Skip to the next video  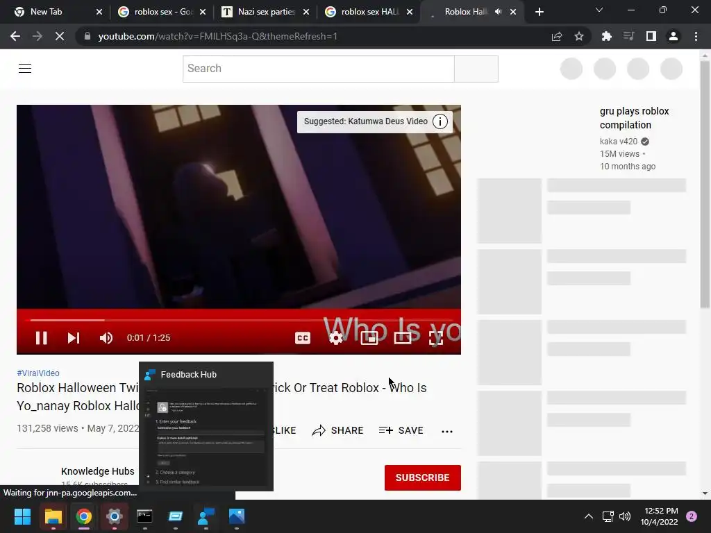click(x=74, y=338)
